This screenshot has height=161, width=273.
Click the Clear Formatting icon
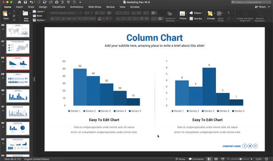109,13
